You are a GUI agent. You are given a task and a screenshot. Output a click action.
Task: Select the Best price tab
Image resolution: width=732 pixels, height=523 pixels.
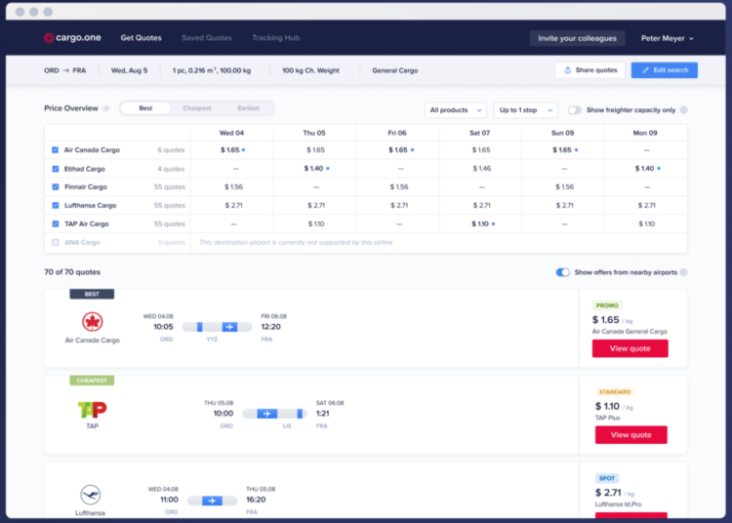point(145,108)
